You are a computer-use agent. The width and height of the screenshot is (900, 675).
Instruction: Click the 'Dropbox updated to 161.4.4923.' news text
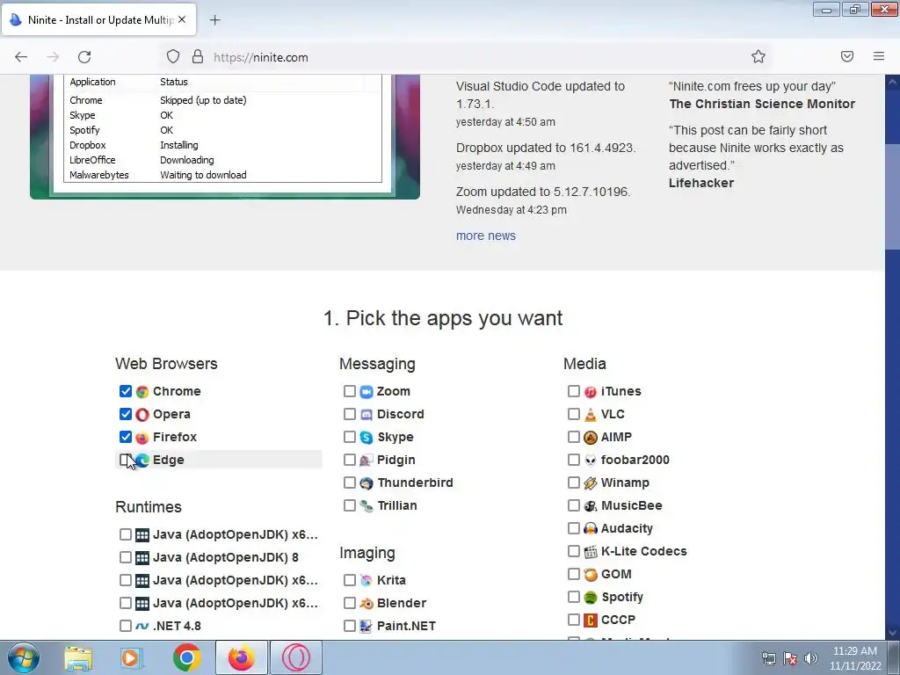tap(545, 148)
